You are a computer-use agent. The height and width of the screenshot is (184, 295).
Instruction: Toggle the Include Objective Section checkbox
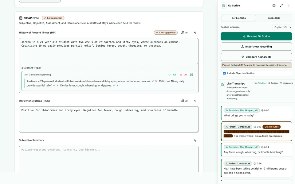click(x=224, y=73)
